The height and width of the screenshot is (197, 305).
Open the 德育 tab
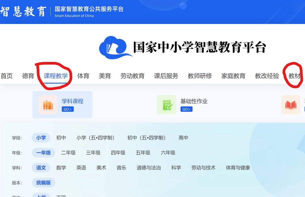point(28,76)
